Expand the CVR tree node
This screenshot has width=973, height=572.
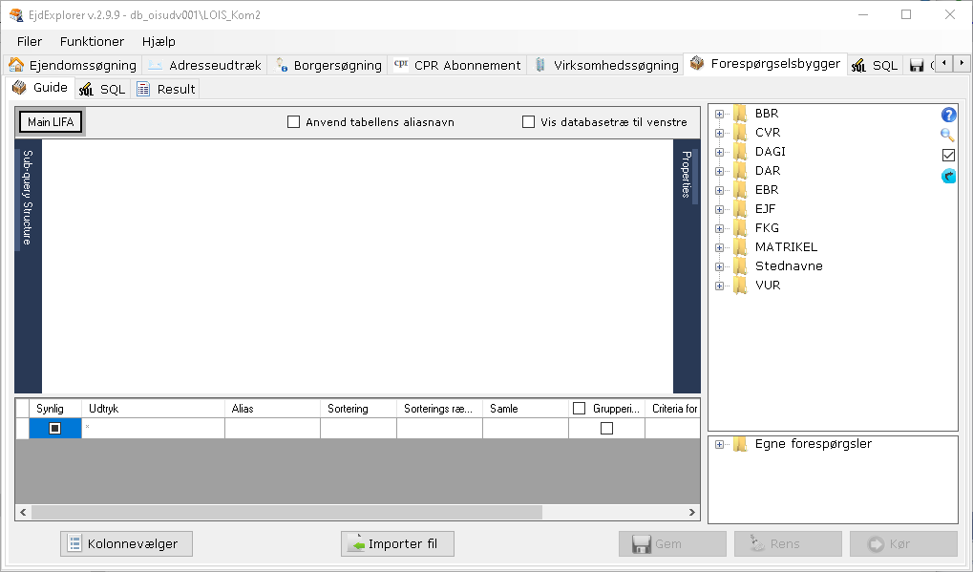[x=719, y=133]
